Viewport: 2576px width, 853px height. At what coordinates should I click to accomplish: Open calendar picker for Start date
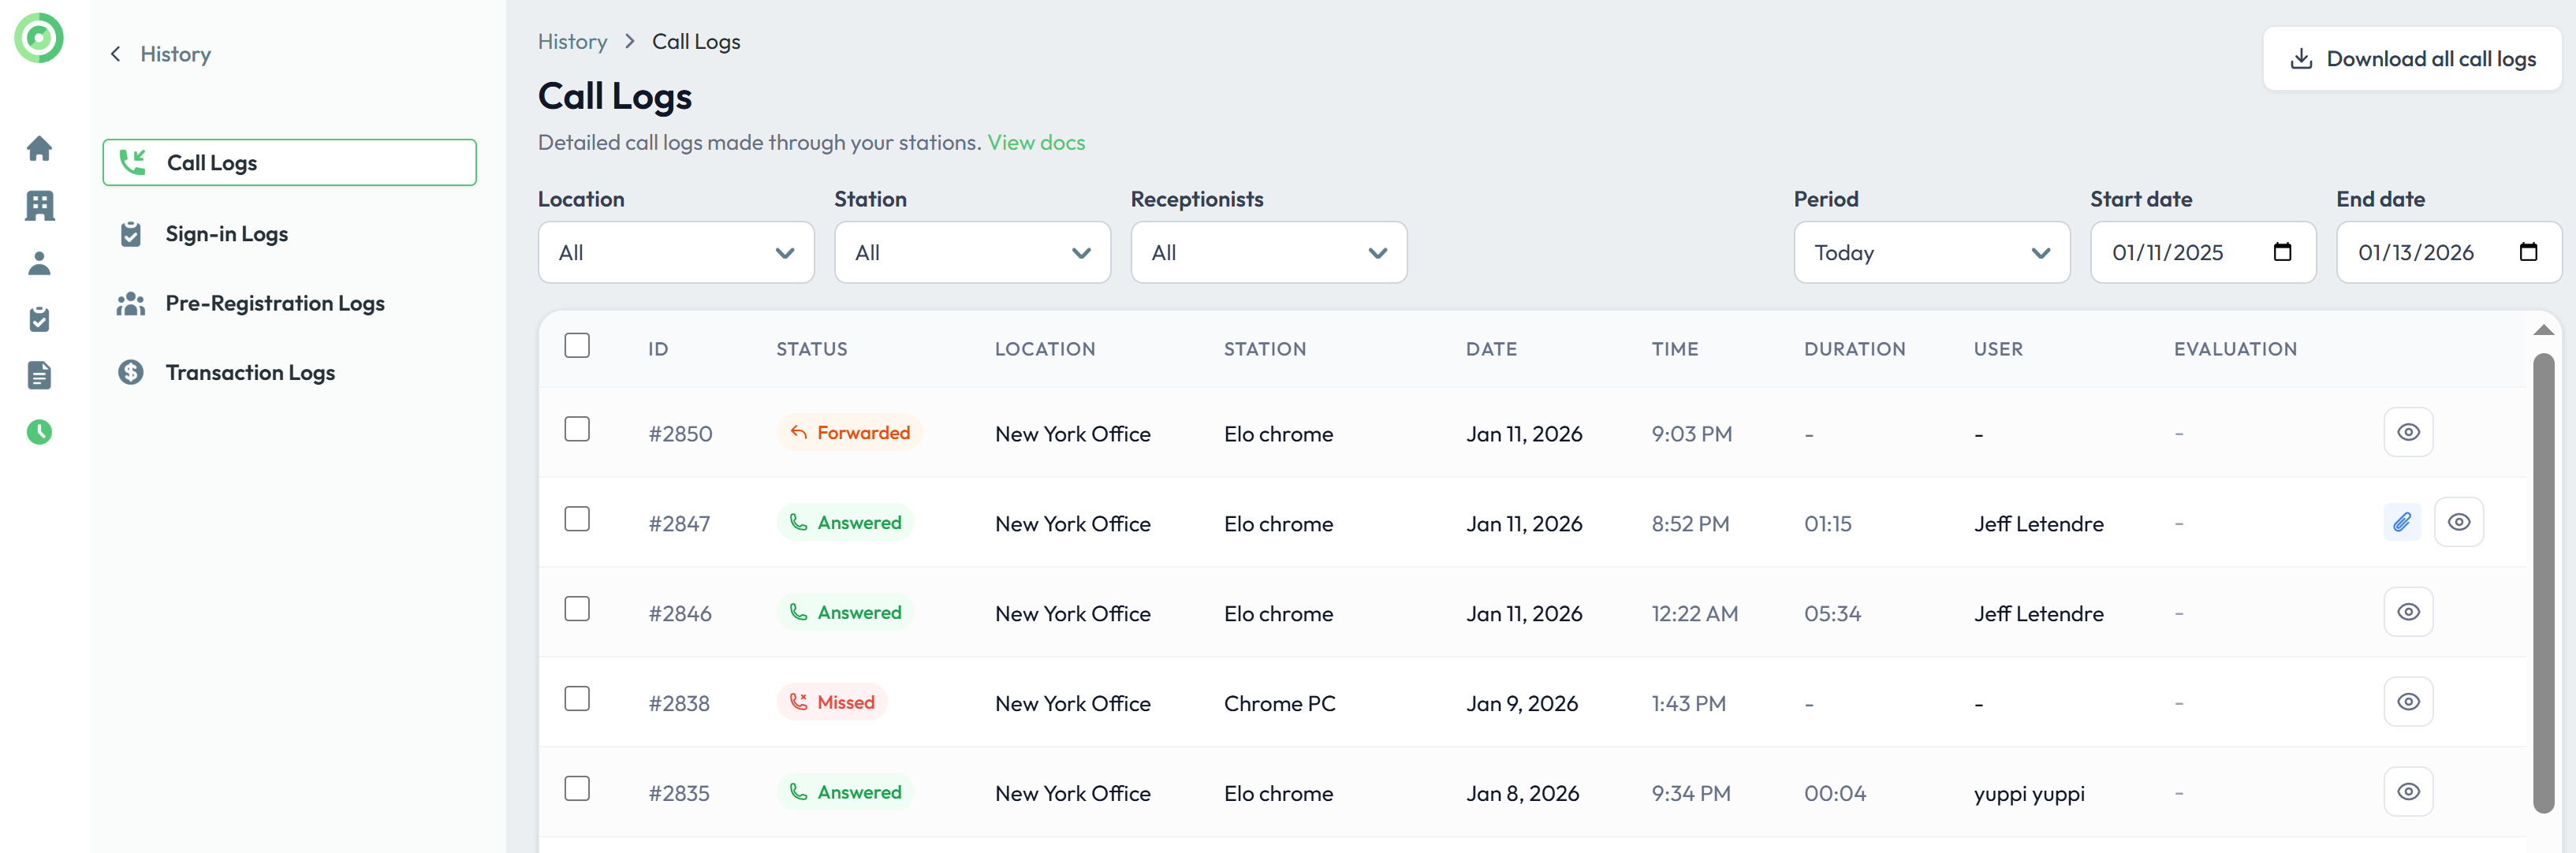point(2282,252)
